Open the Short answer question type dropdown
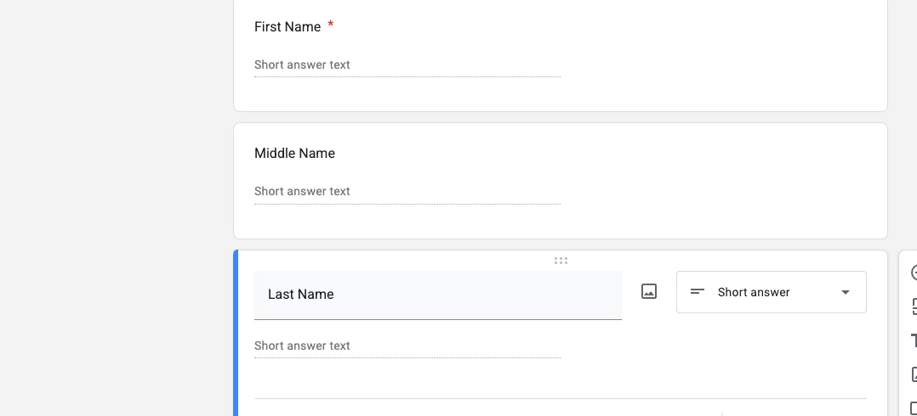Image resolution: width=917 pixels, height=416 pixels. 772,292
